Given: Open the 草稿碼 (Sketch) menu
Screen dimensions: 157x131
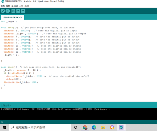Looking at the screenshot, I should click(x=15, y=6).
